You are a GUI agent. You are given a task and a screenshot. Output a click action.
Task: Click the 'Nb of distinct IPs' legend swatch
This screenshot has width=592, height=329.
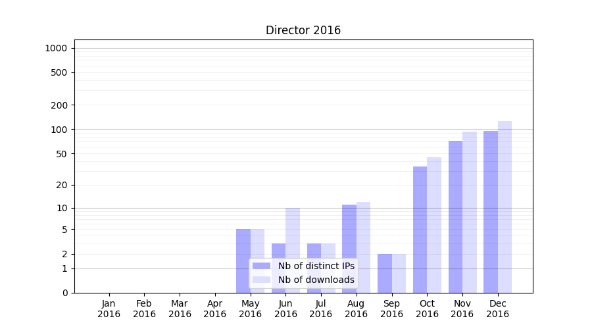(261, 266)
